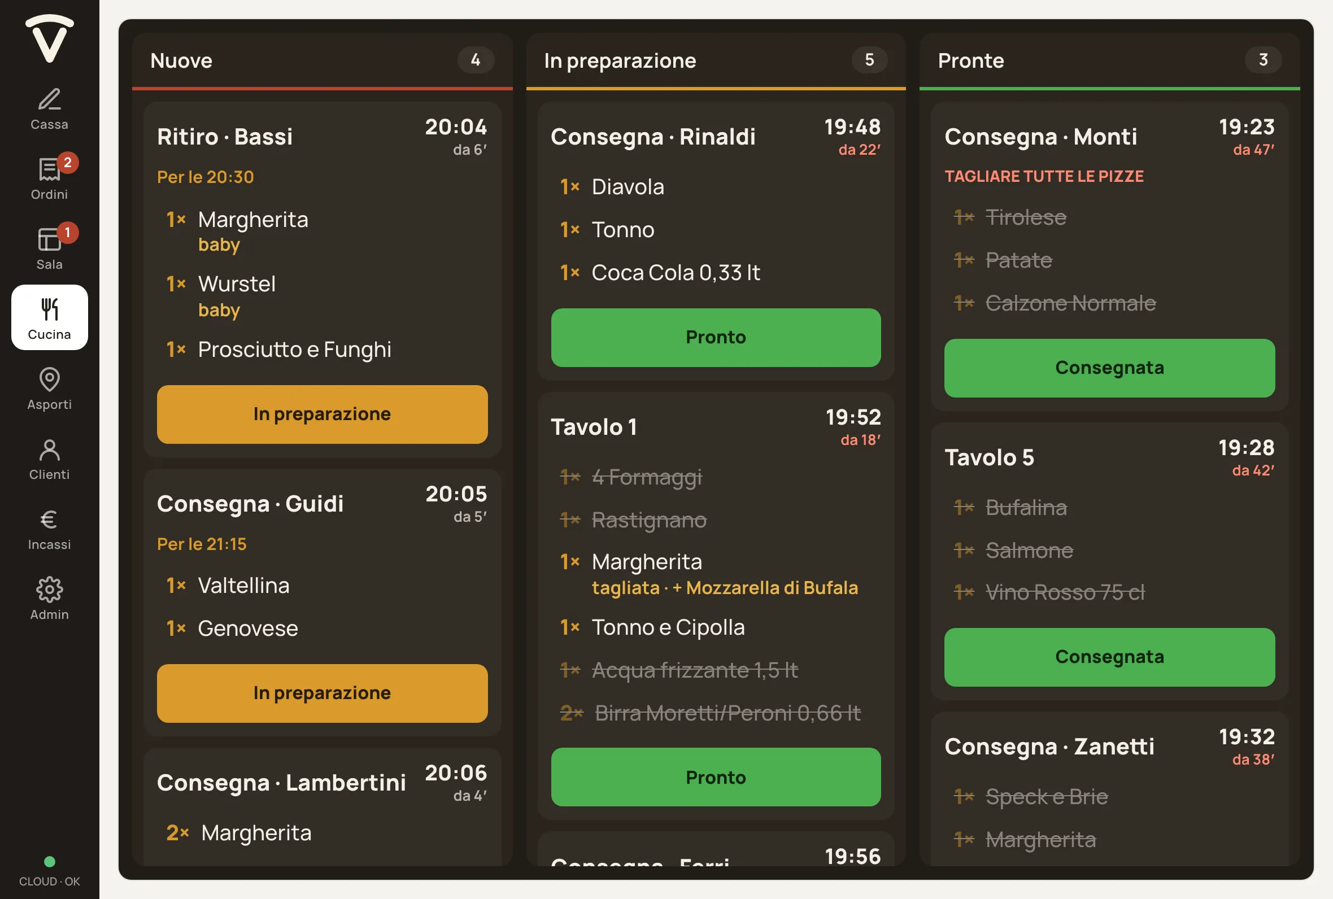This screenshot has width=1333, height=899.
Task: Move Bassi order to In preparazione
Action: tap(322, 414)
